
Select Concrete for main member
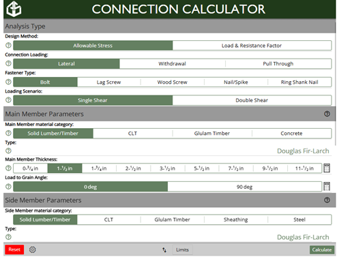point(292,134)
